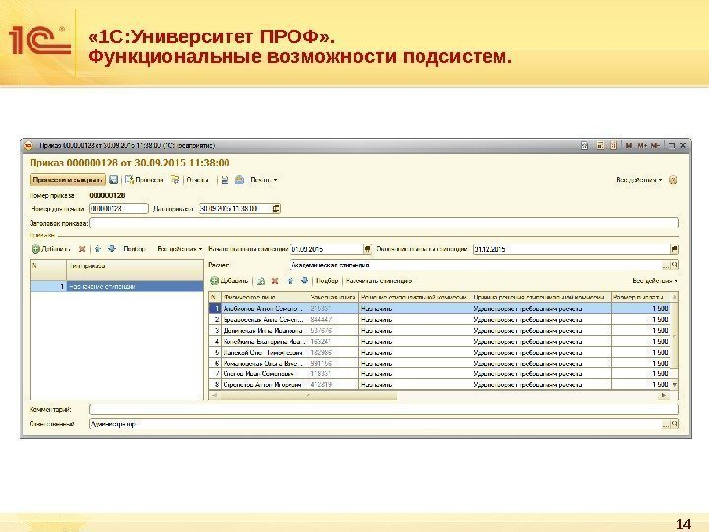
Task: Click magnifier icon of 'Ответственный' field
Action: 675,424
